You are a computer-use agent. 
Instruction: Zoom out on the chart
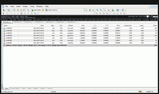coord(101,10)
